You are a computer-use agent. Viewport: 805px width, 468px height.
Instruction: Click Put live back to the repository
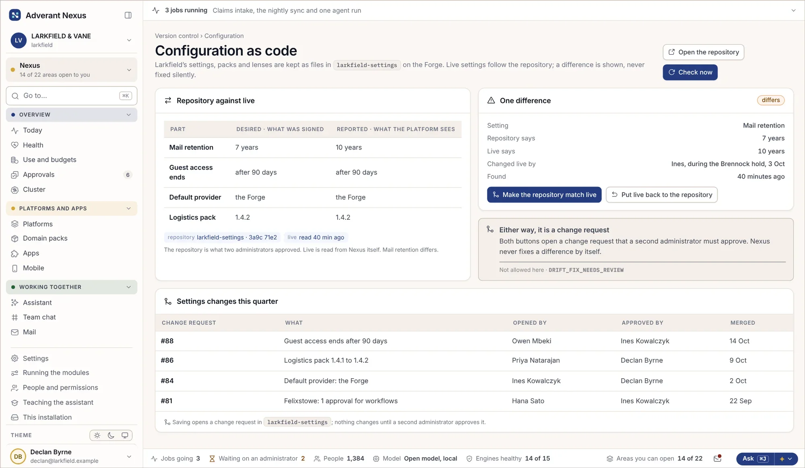(x=661, y=195)
